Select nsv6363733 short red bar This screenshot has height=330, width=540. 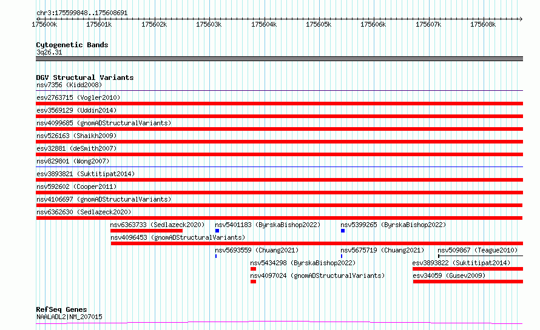(x=146, y=231)
